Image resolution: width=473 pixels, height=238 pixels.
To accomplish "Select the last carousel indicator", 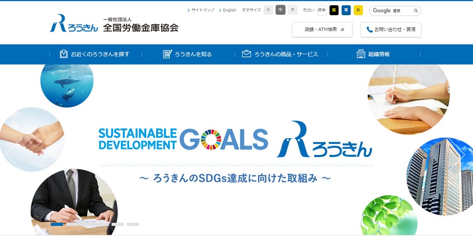I will tap(133, 224).
